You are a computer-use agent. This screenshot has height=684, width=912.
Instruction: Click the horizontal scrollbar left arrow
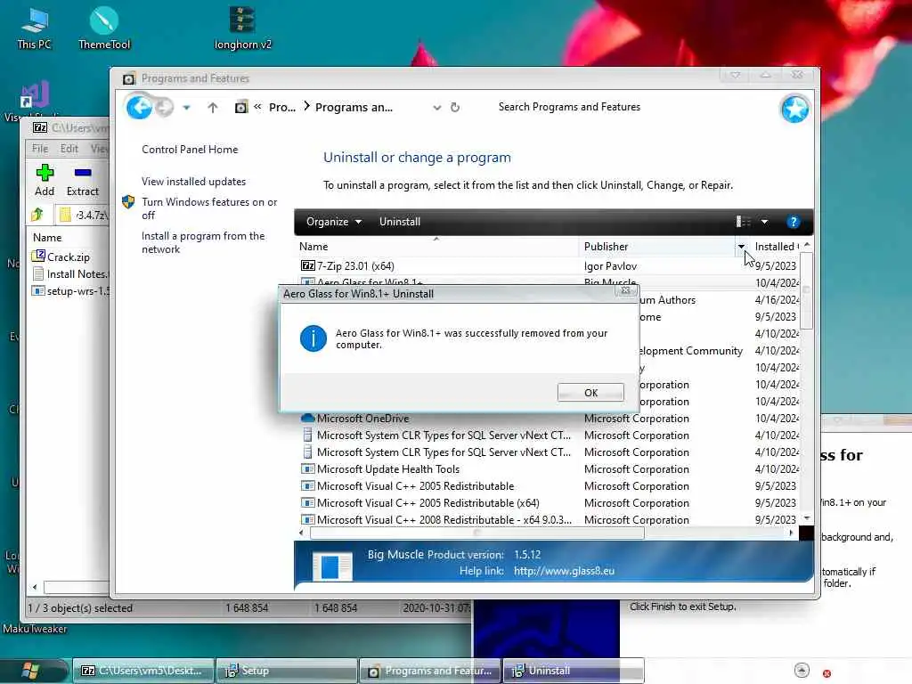coord(301,533)
